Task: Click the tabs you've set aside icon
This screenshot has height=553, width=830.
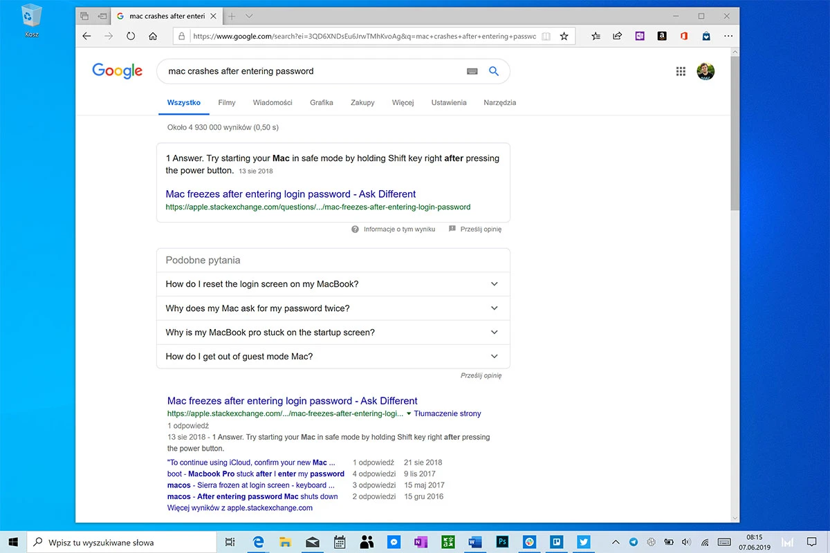Action: pos(84,15)
